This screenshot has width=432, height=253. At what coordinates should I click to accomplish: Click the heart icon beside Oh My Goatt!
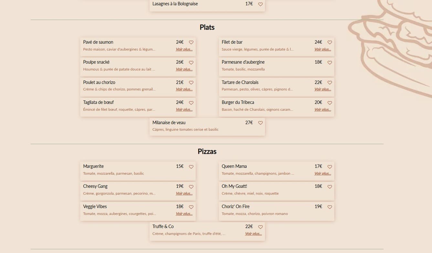click(x=330, y=186)
